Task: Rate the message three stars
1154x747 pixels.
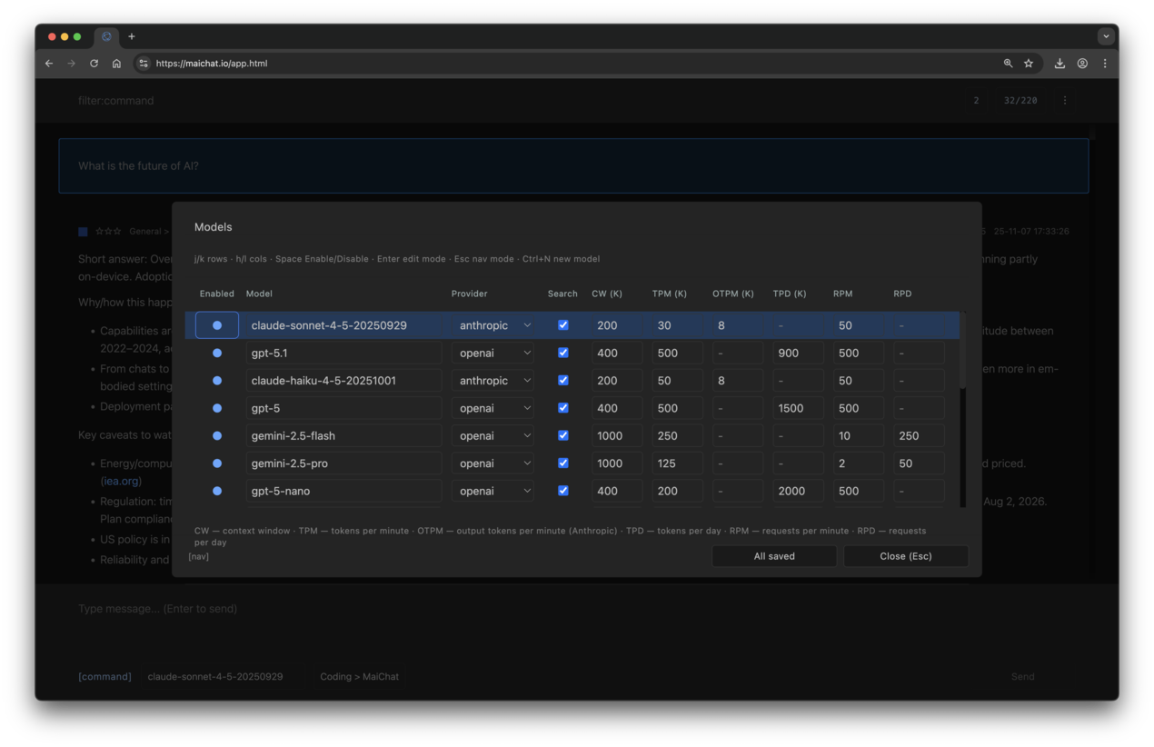Action: (x=115, y=231)
